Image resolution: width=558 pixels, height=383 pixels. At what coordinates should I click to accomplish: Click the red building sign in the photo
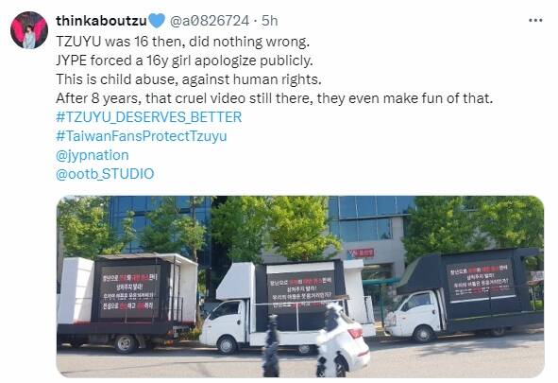point(361,253)
